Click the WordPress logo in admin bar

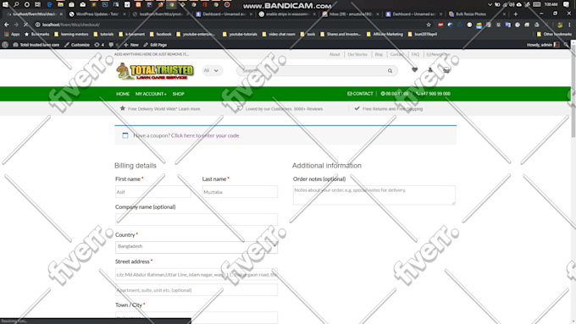point(5,45)
